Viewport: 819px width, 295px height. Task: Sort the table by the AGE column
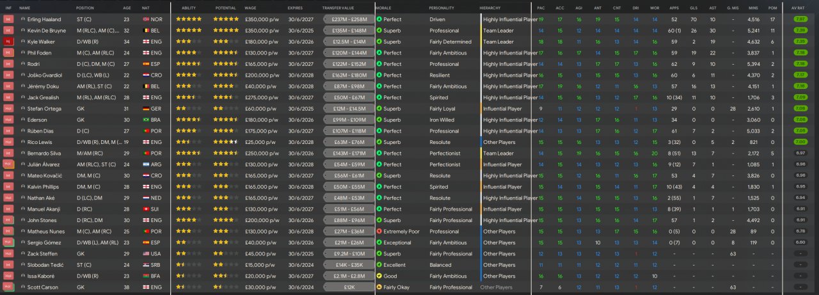tap(127, 8)
